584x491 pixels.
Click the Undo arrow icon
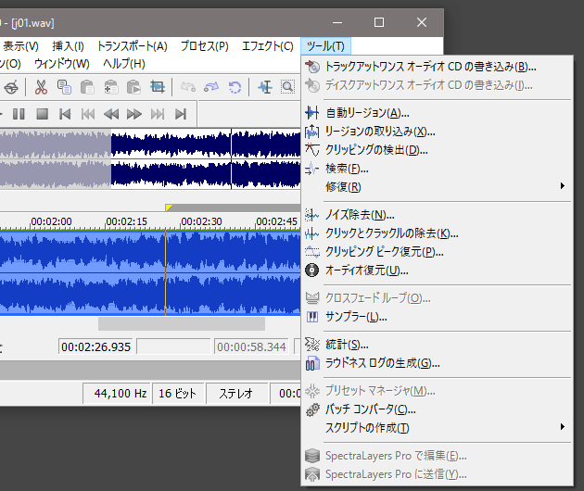coord(188,87)
